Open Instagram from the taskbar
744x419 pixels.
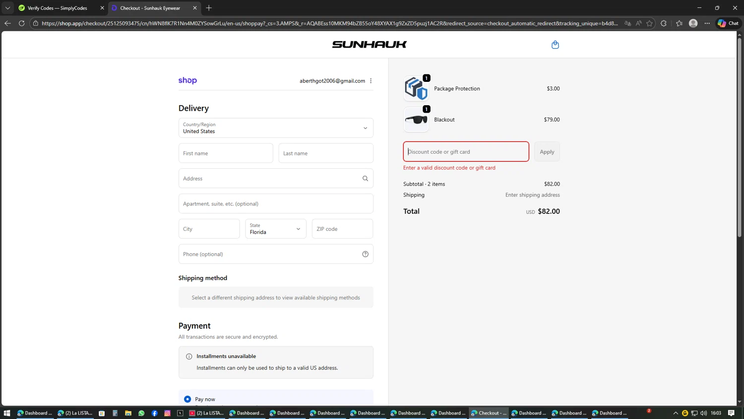[x=168, y=413]
